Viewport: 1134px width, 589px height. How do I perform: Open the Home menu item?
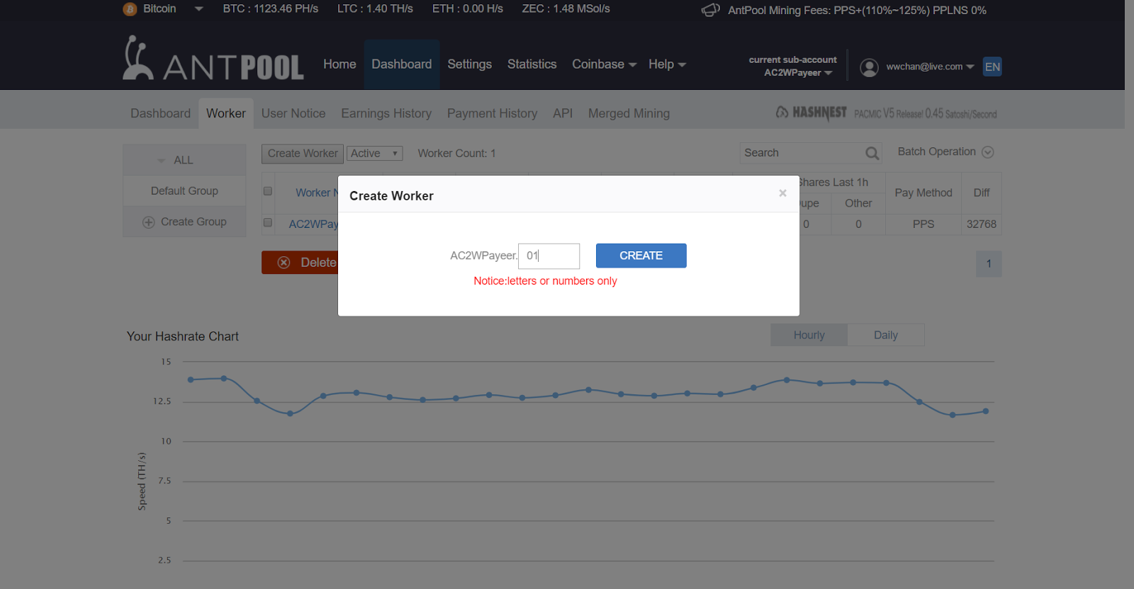pos(339,64)
